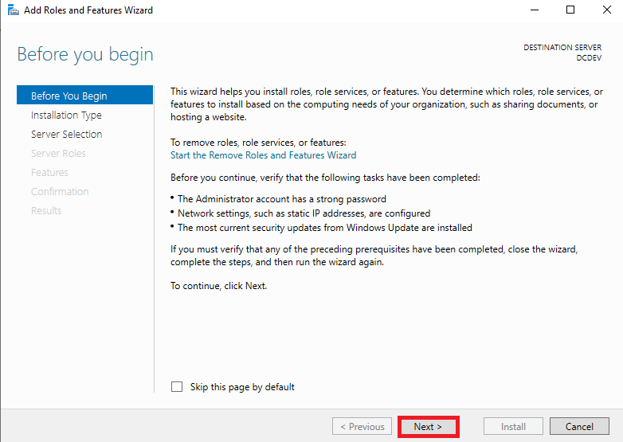Click 'The Administrator account has a strong password' line
This screenshot has height=442, width=623.
pos(282,199)
